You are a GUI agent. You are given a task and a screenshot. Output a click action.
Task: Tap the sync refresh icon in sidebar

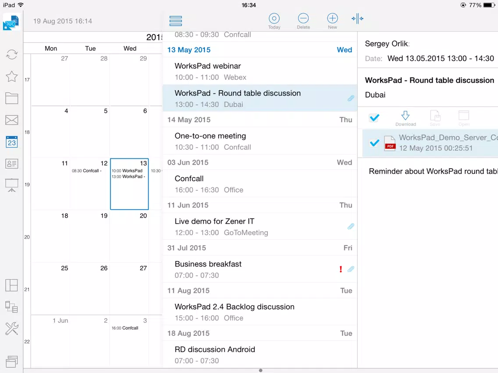pyautogui.click(x=11, y=55)
